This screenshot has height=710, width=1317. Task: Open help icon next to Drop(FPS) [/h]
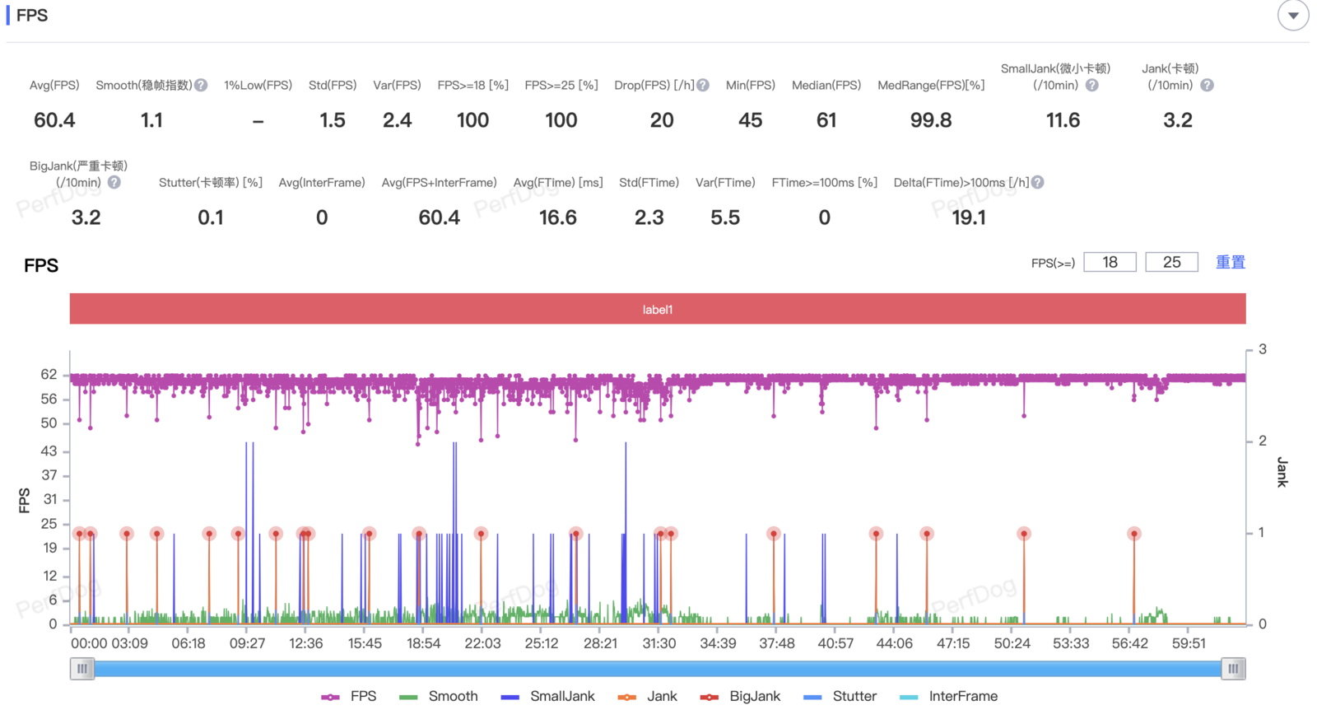point(703,85)
